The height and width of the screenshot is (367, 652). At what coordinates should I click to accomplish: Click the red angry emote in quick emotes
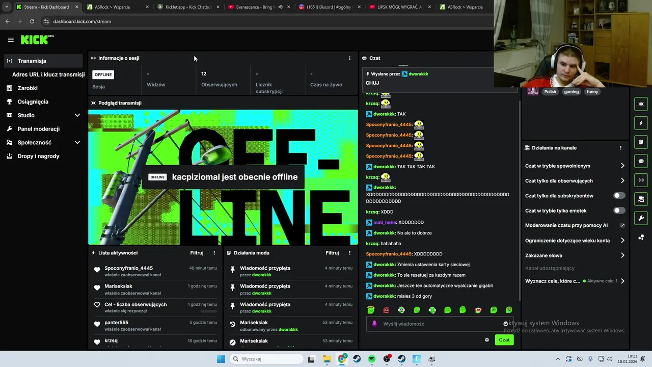(x=386, y=310)
